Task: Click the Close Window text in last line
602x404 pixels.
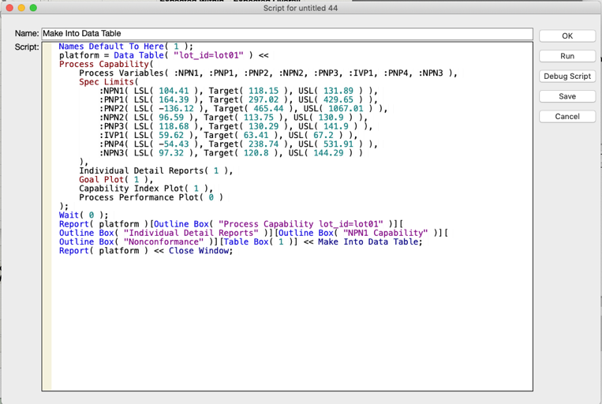Action: (x=200, y=251)
